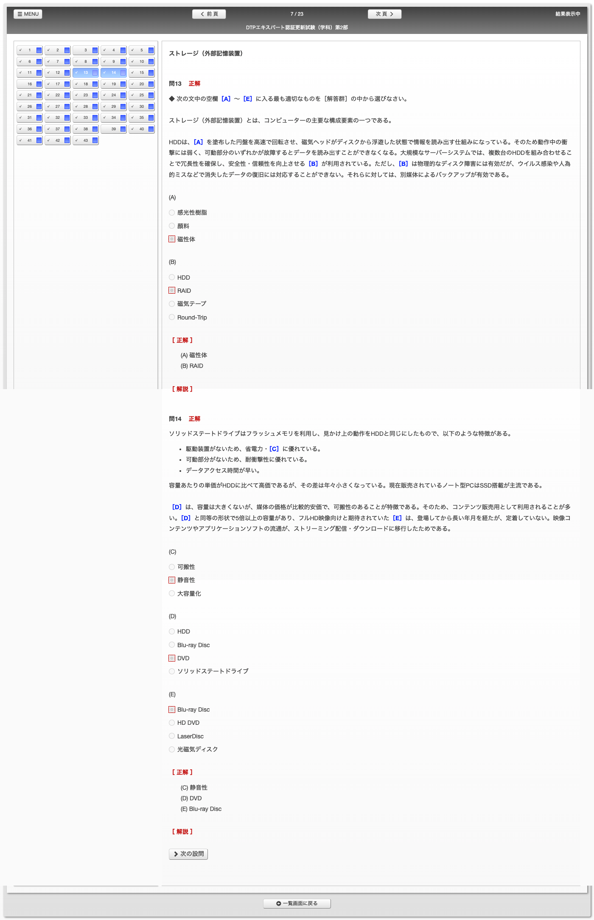Screen dimensions: 594x920
Task: Click arrow icon on 次の設問 button
Action: pyautogui.click(x=176, y=854)
